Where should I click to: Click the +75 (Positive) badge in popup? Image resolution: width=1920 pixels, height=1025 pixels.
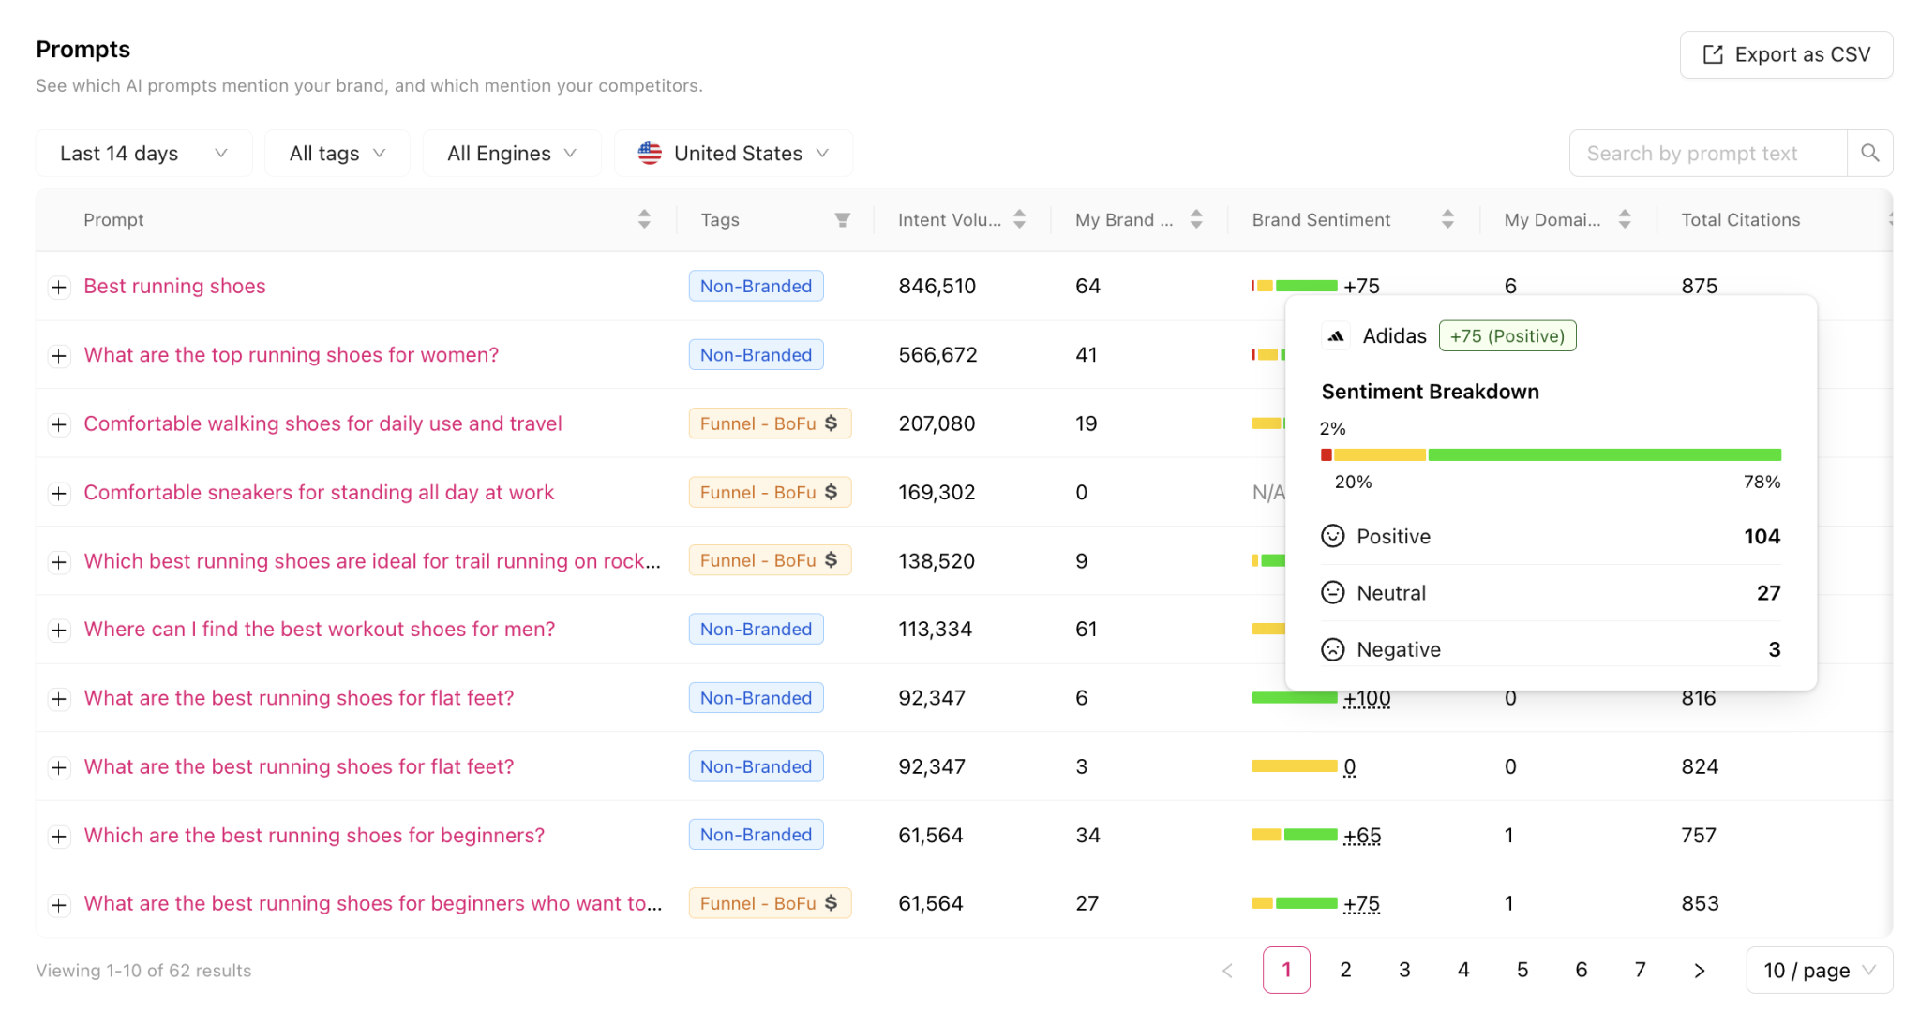(x=1507, y=335)
